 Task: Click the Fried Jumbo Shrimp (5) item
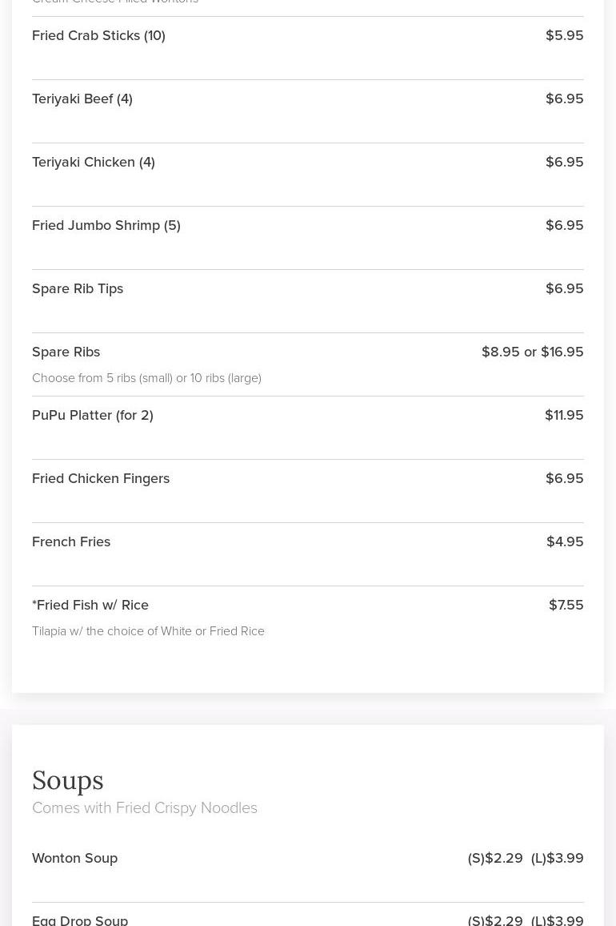click(106, 225)
